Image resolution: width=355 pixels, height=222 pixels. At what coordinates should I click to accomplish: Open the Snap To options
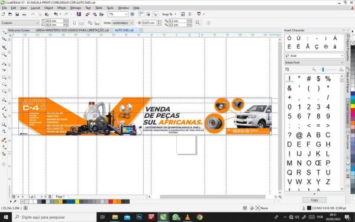pos(169,14)
